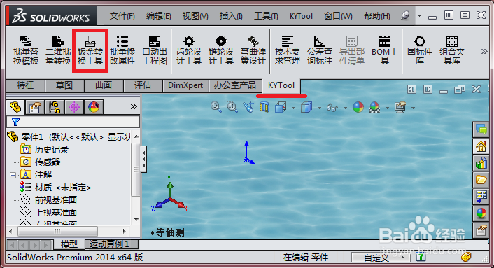
Task: Click the filter icon in tree search box
Action: click(15, 122)
